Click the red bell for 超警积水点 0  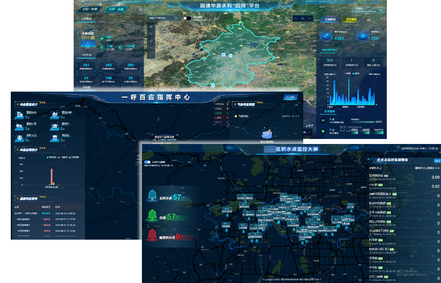click(152, 234)
